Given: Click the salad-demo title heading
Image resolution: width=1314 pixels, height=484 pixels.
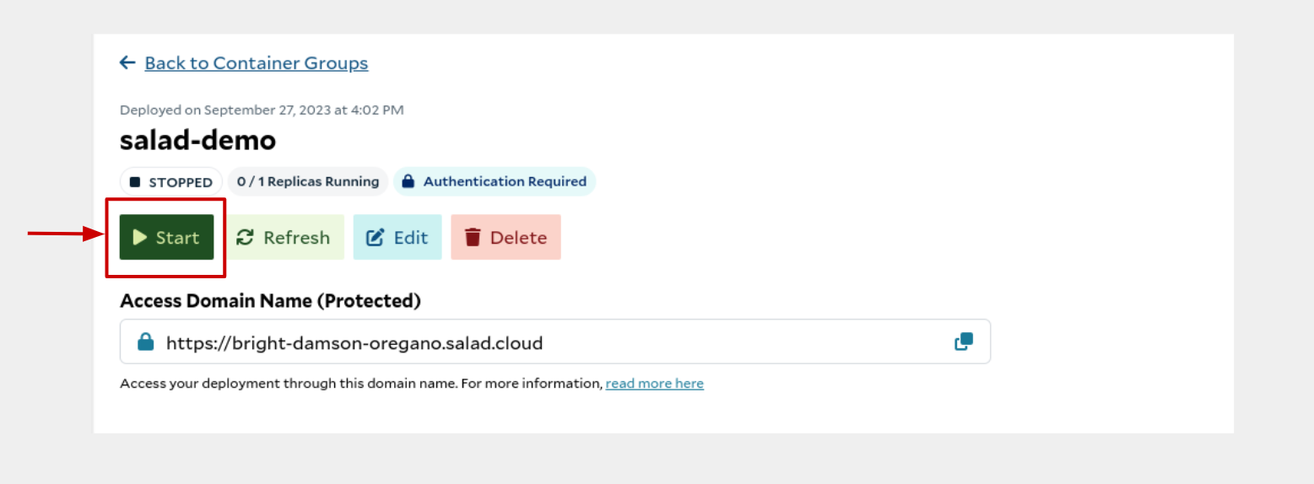Looking at the screenshot, I should [198, 140].
